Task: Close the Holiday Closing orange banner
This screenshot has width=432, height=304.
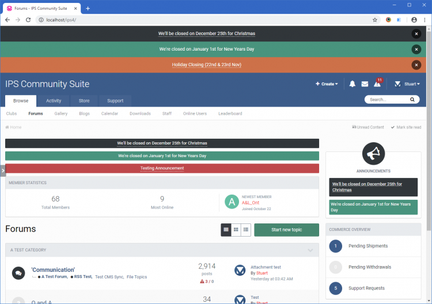Action: [416, 65]
